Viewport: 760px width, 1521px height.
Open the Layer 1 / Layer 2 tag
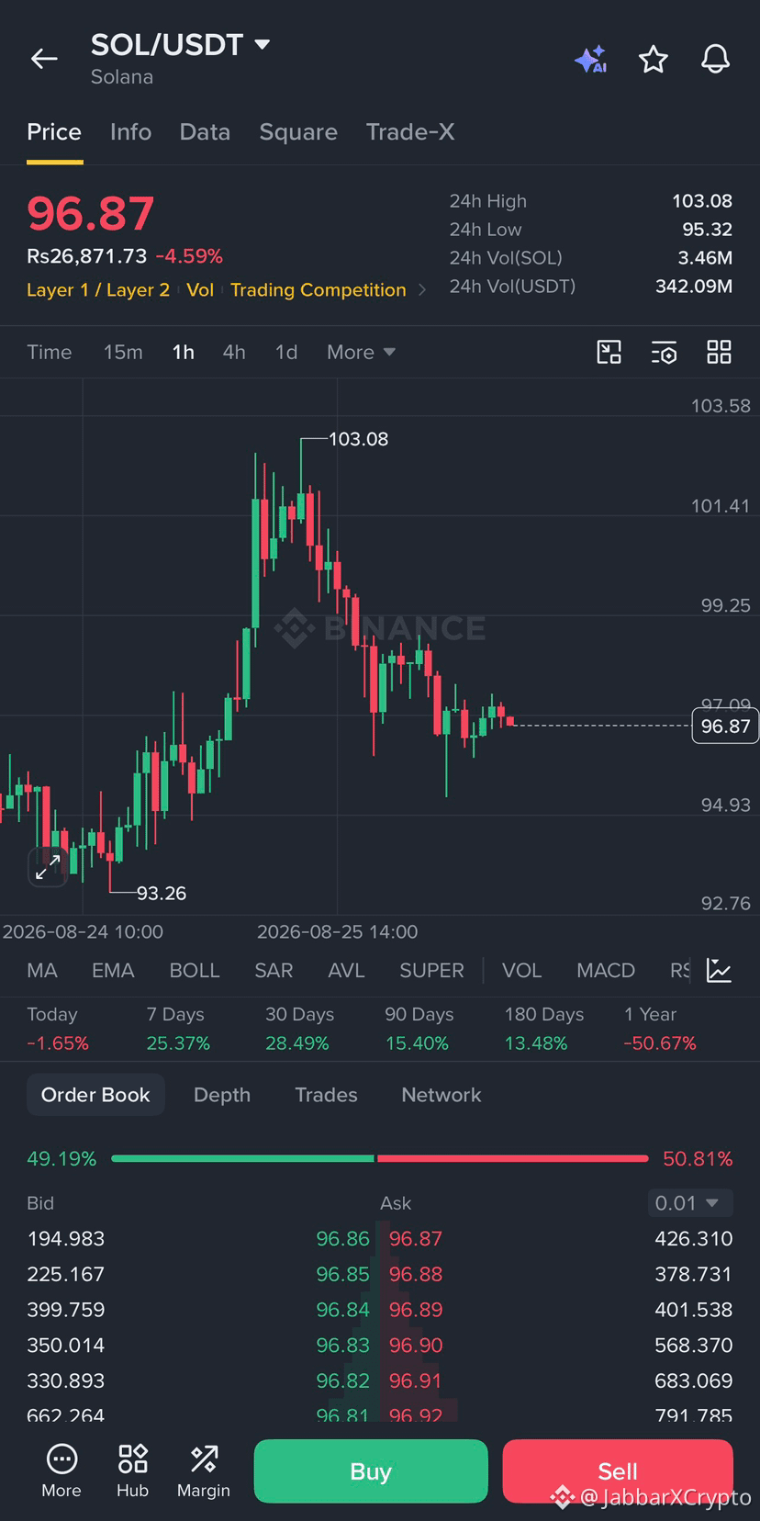pos(98,290)
